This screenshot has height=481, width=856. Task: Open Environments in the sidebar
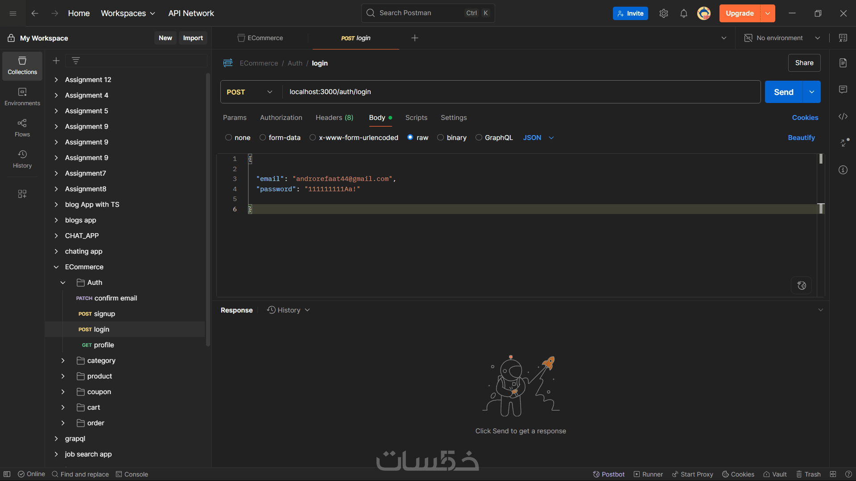(x=22, y=97)
